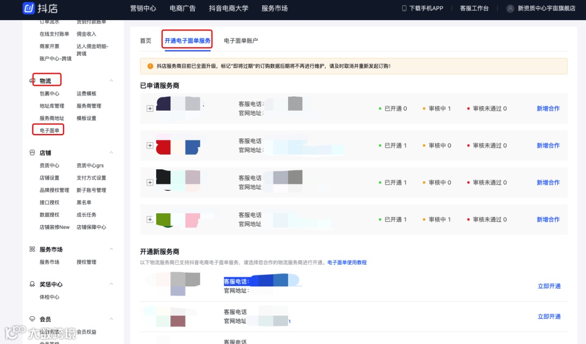Go to 授权管理 in the sidebar
Screen dimensions: 586x344
coord(86,262)
